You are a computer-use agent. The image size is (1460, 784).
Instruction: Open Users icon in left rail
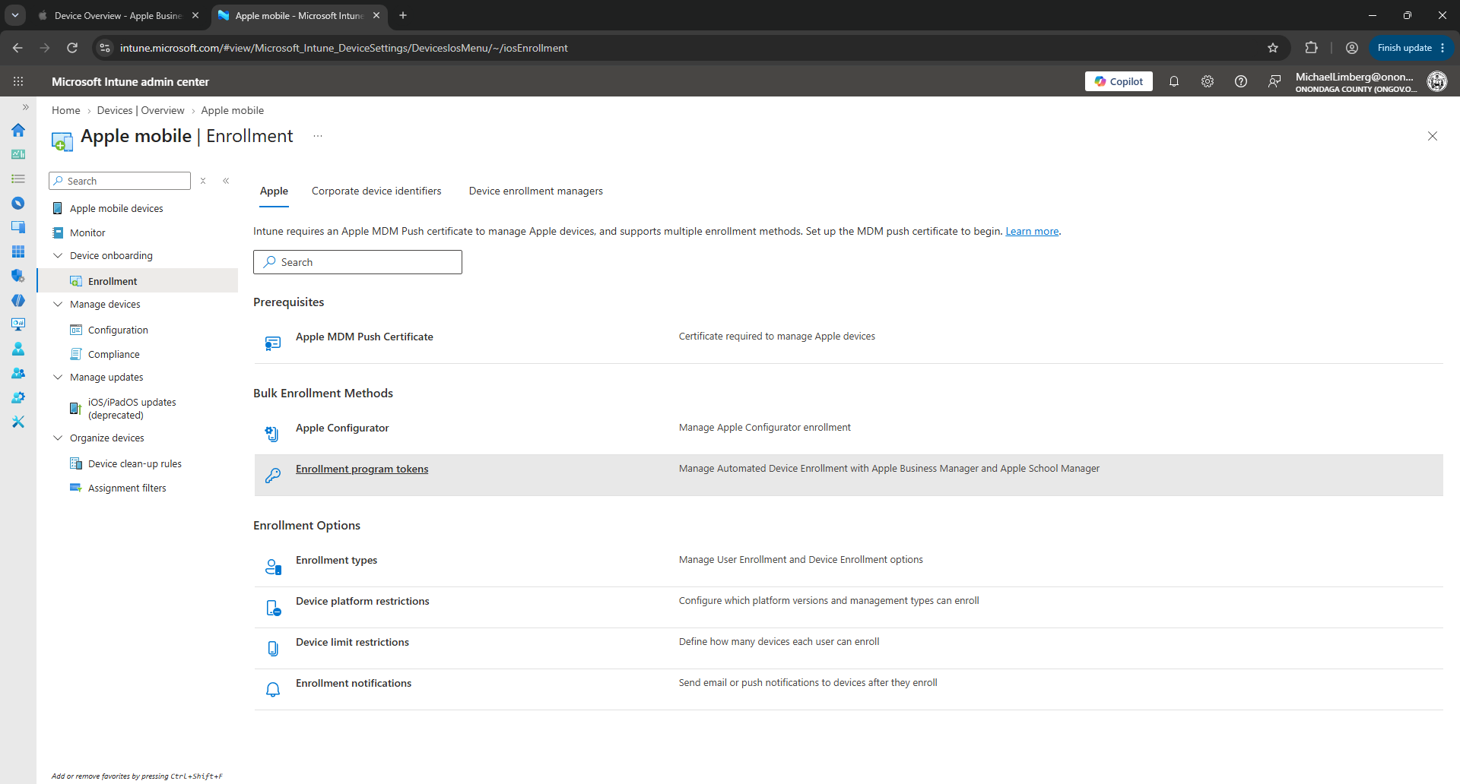point(18,349)
